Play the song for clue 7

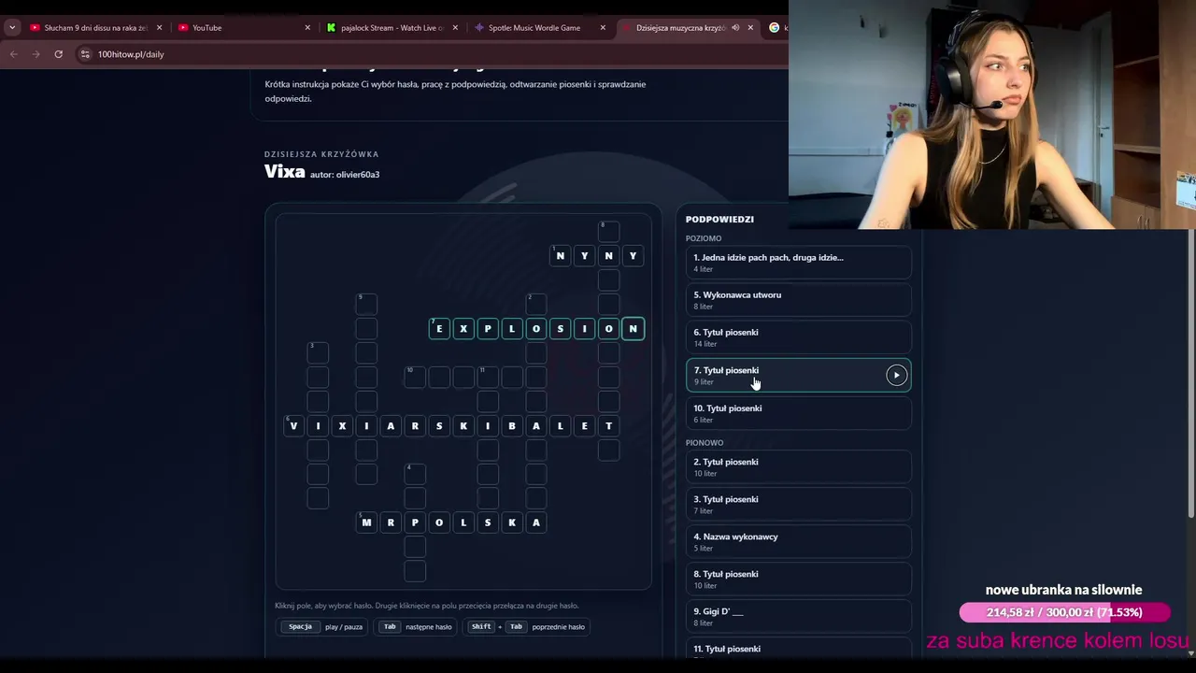click(896, 375)
